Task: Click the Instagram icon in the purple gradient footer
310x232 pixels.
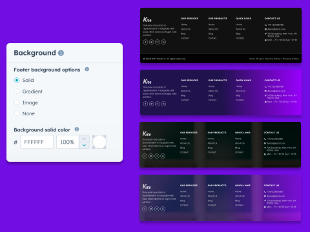Action: [x=158, y=104]
